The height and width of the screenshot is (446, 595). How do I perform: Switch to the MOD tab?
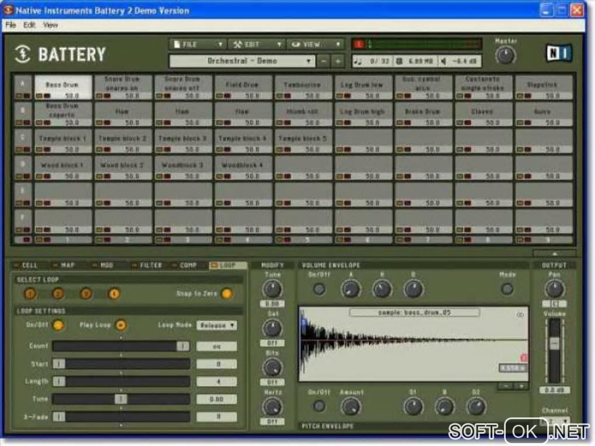[103, 265]
